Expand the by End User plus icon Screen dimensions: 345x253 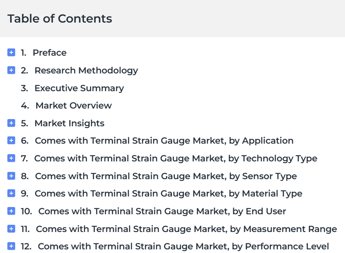pyautogui.click(x=11, y=211)
